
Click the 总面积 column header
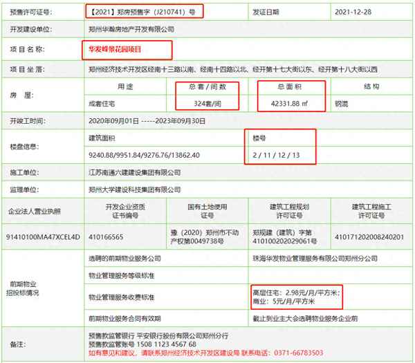(289, 86)
